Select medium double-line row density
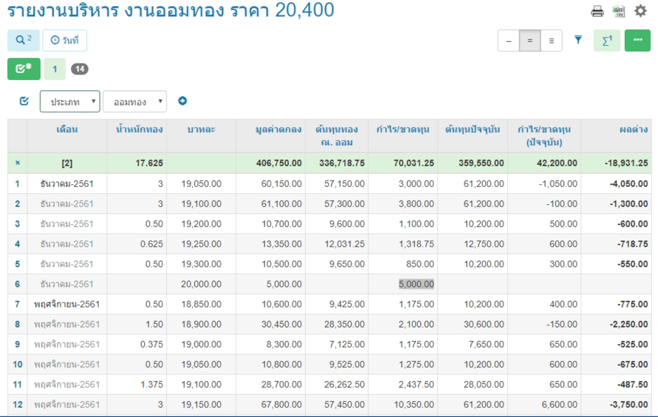Image resolution: width=658 pixels, height=417 pixels. [530, 41]
